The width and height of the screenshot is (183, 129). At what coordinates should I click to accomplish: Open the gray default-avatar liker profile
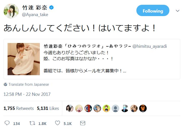115,108
